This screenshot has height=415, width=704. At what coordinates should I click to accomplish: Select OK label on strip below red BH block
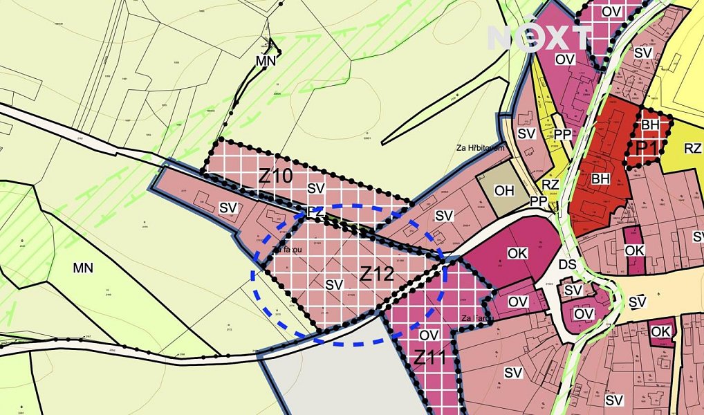coord(635,250)
